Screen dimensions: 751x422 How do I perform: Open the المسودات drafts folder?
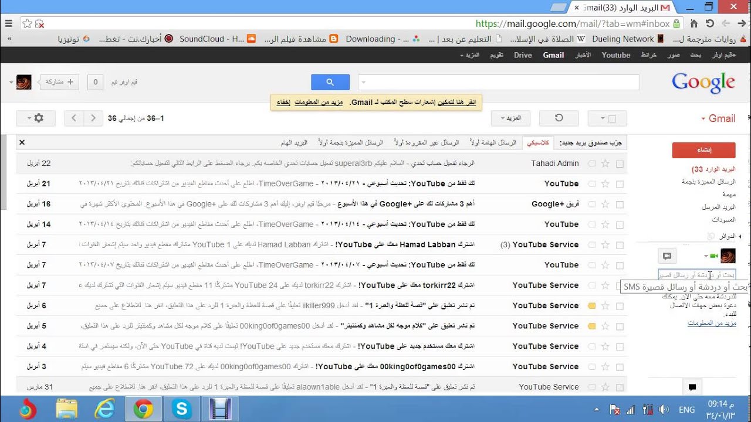(723, 219)
